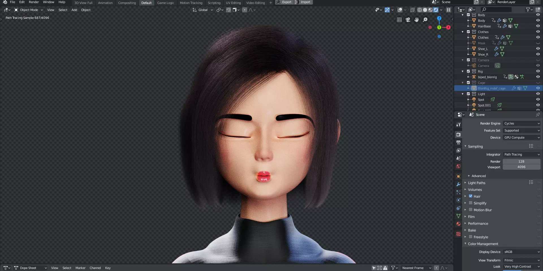Hide the Spot light via eye icon
The width and height of the screenshot is (543, 271).
click(538, 99)
